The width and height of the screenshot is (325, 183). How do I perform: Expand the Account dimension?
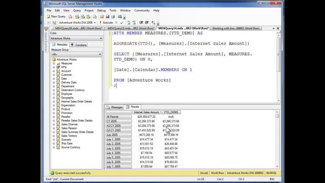(54, 71)
